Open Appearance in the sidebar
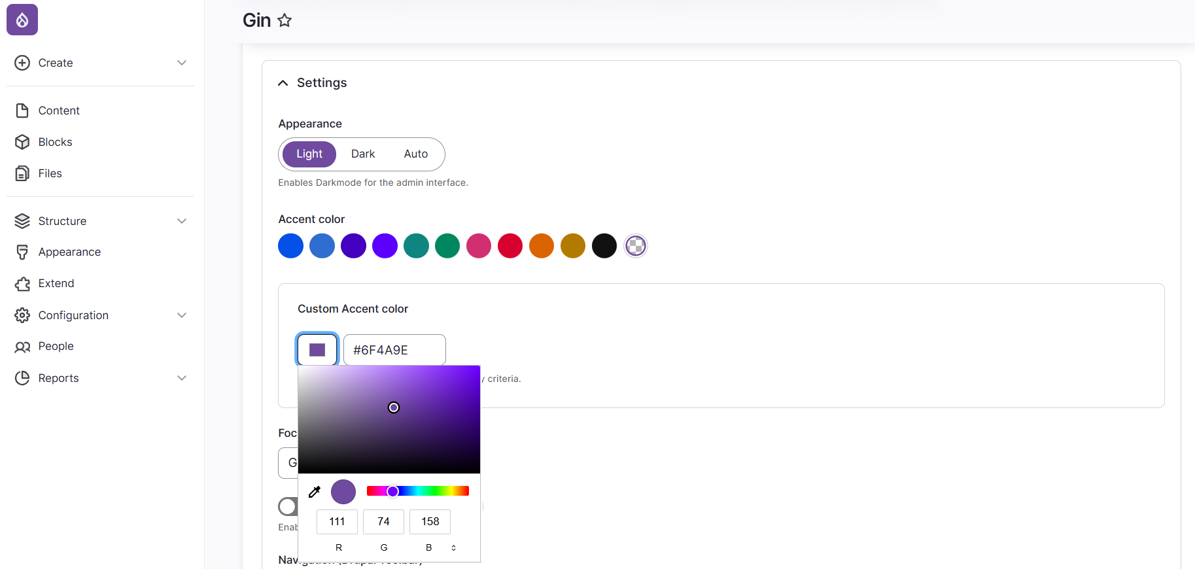The image size is (1195, 569). click(69, 252)
